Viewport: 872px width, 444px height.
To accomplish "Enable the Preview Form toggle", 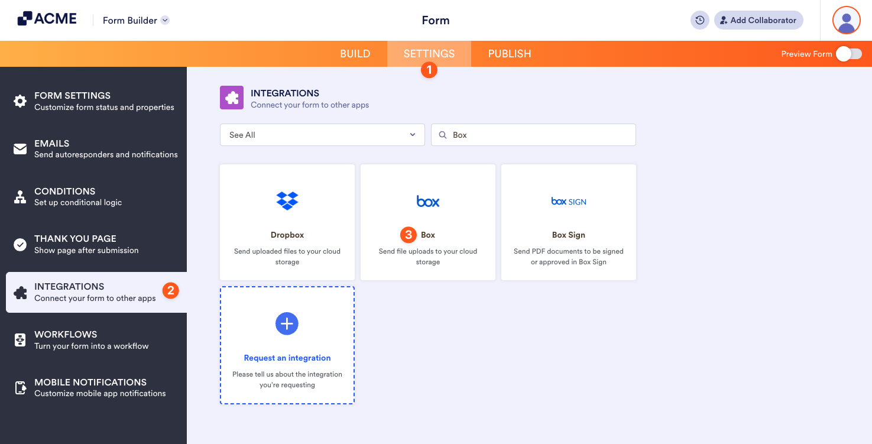I will (x=849, y=53).
